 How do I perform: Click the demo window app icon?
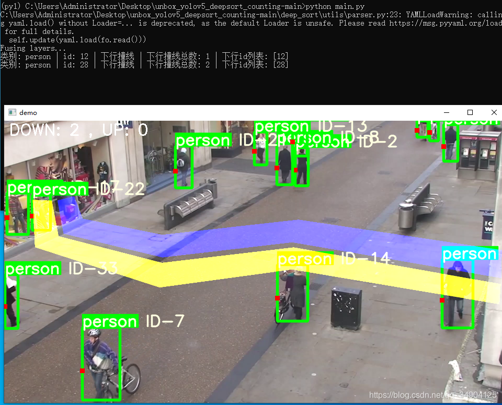click(12, 112)
